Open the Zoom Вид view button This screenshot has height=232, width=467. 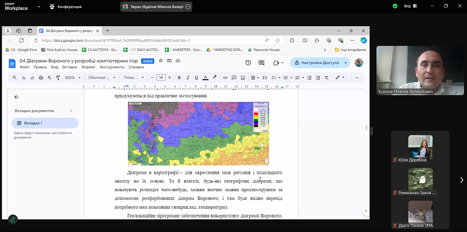tap(410, 6)
